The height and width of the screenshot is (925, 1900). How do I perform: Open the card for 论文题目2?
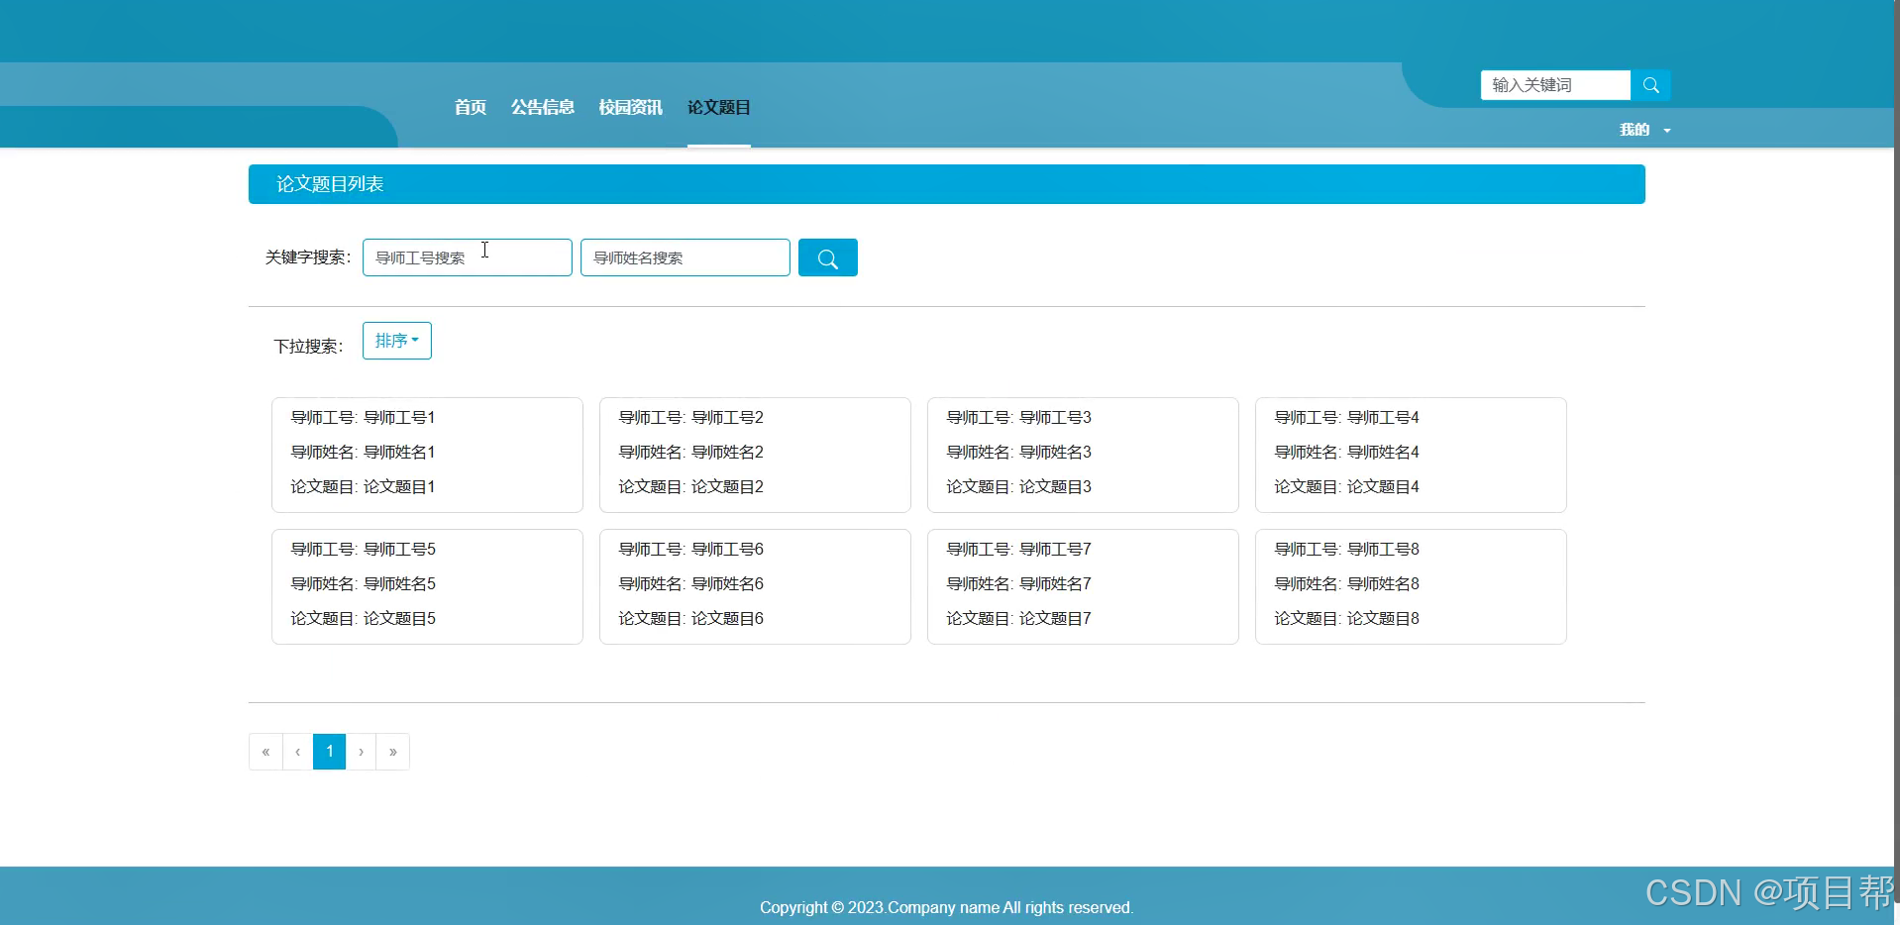(755, 455)
